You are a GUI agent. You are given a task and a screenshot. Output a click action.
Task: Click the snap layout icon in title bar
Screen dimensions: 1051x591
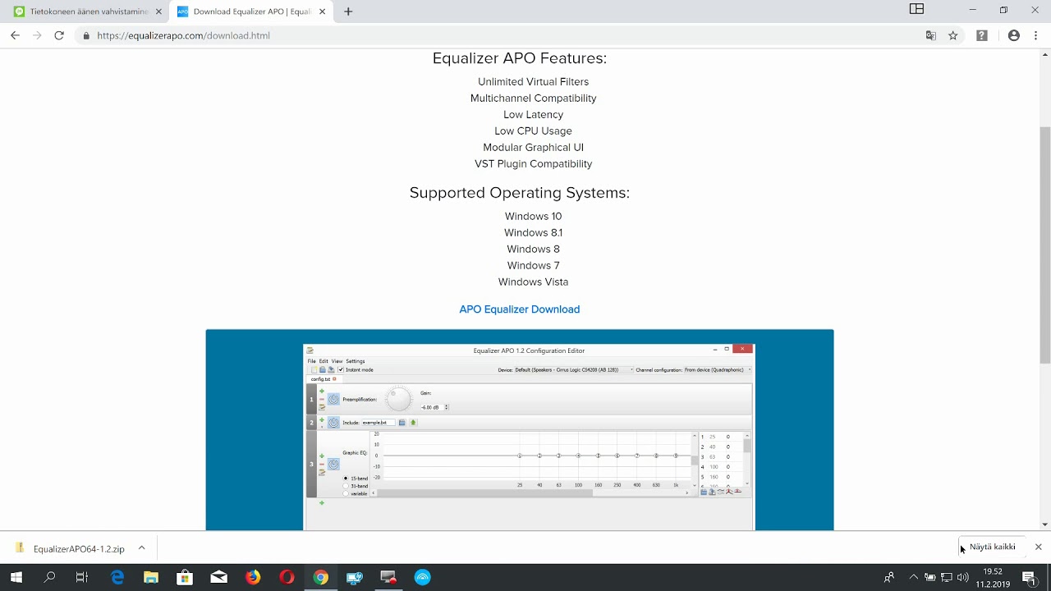916,10
